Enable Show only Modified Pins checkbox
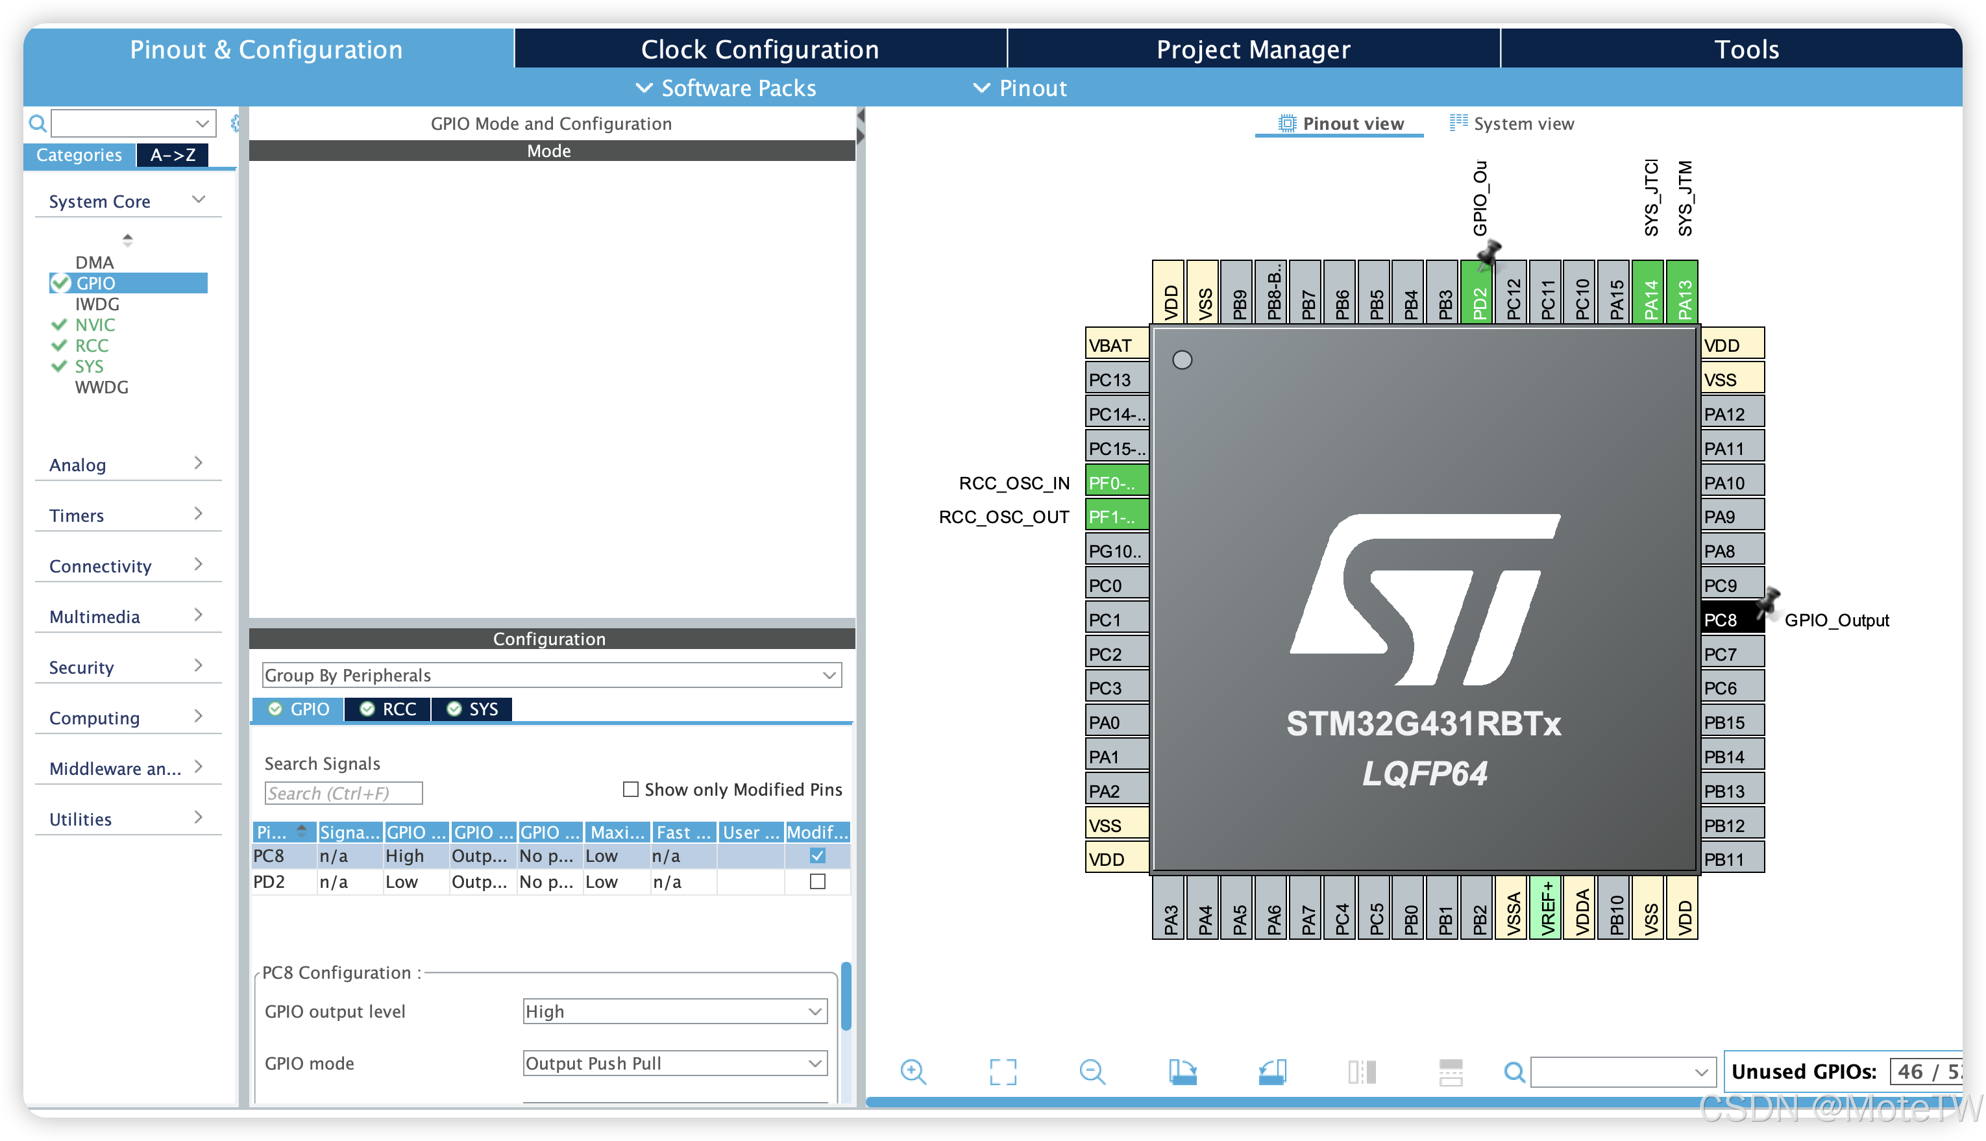 [x=631, y=789]
